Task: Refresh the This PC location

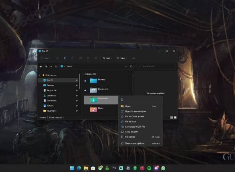Action: (x=131, y=66)
